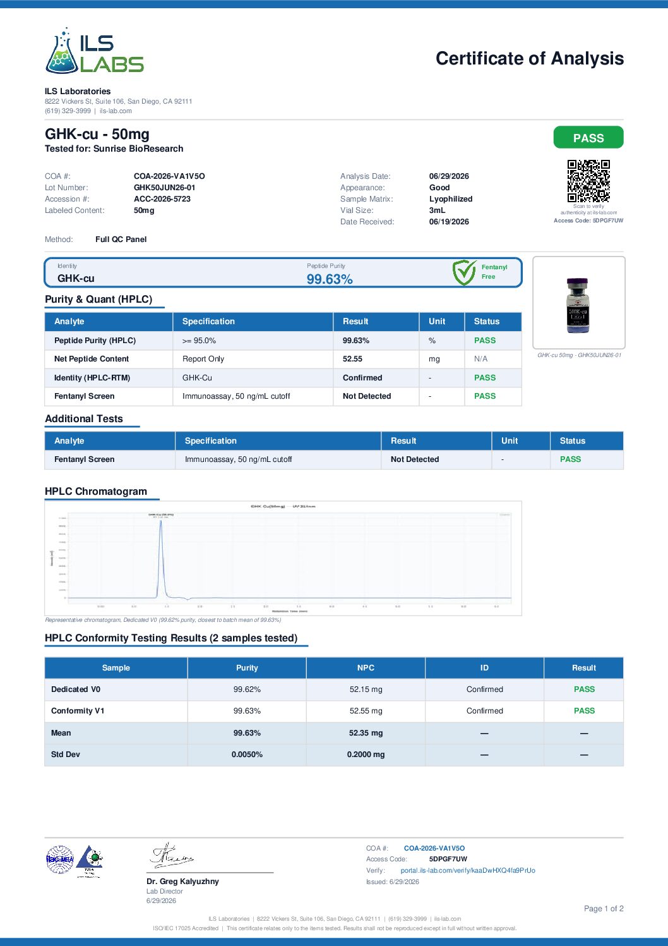Click the ILAC-MRA accreditation seal
This screenshot has height=946, width=668.
tap(60, 859)
